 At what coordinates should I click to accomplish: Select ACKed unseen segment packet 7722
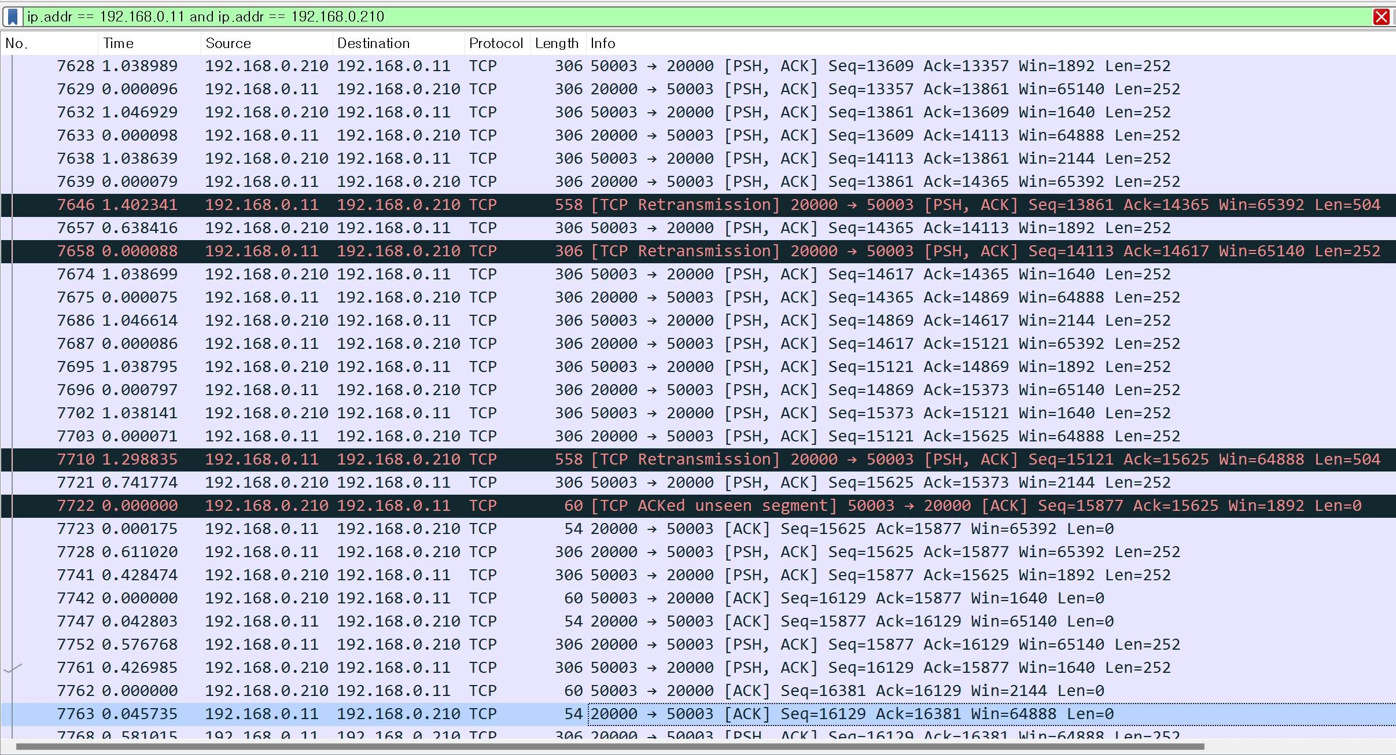pyautogui.click(x=698, y=506)
